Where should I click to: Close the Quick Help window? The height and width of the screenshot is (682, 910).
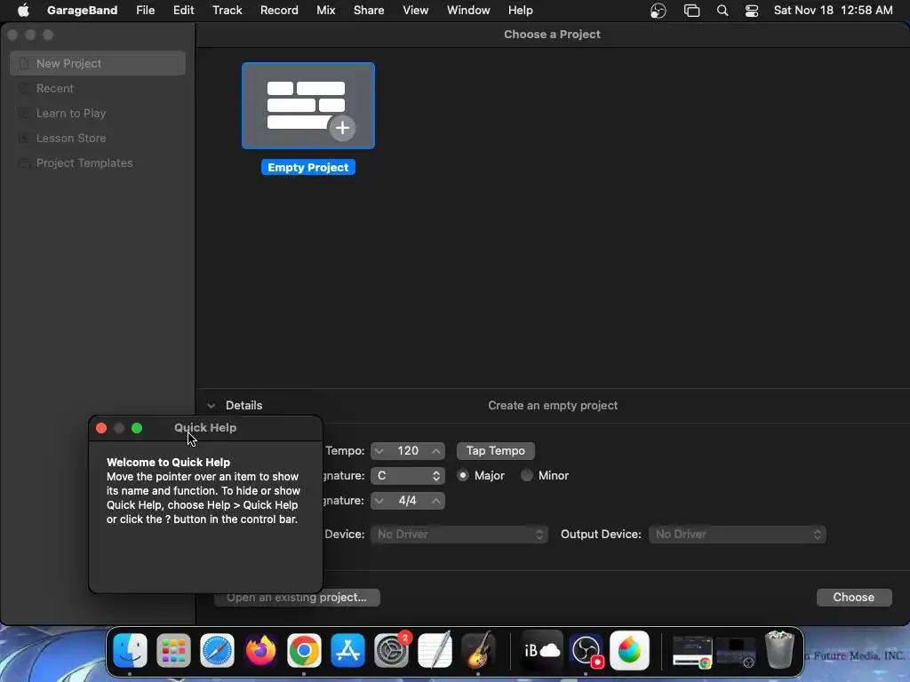pos(101,428)
